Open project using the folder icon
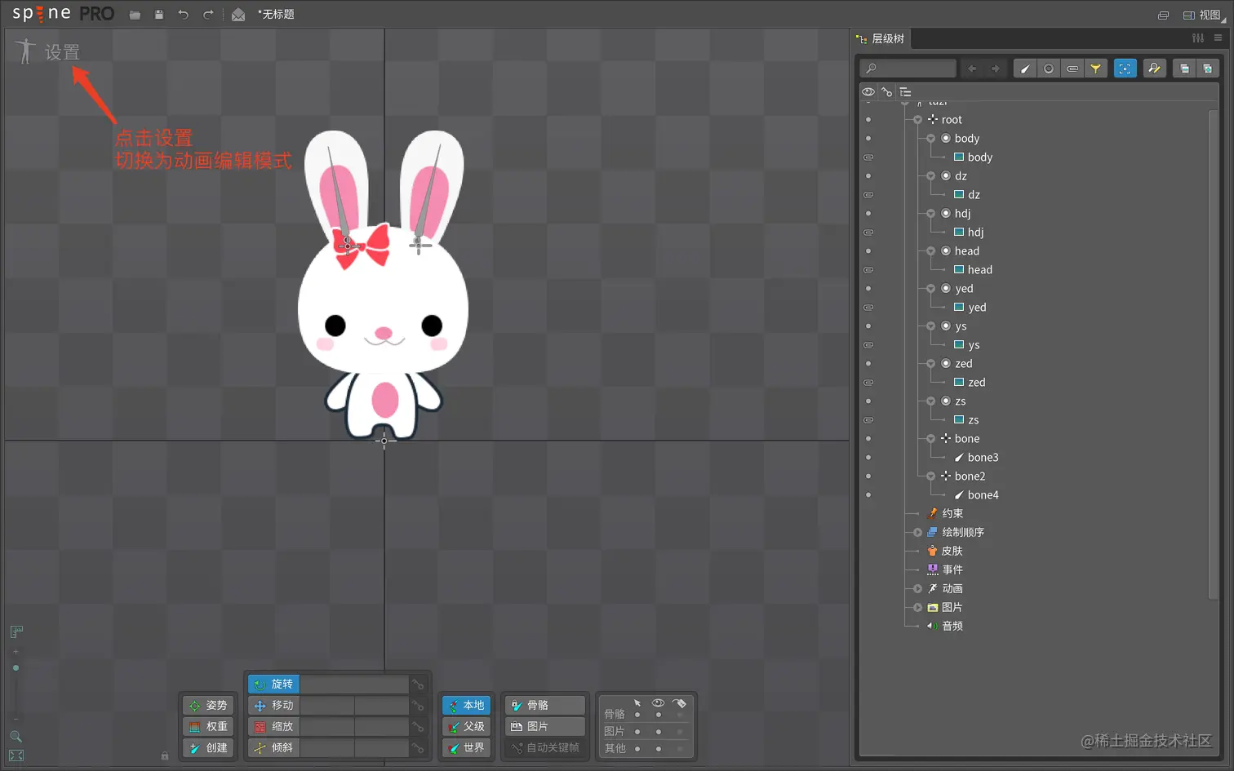1234x771 pixels. pyautogui.click(x=135, y=15)
